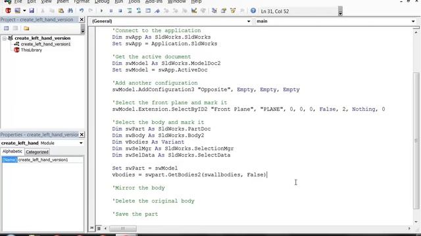
Task: Click the Step Into icon
Action: point(130,10)
